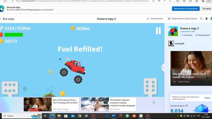Click the Windows search box Поиск
This screenshot has width=212, height=119.
(22, 116)
